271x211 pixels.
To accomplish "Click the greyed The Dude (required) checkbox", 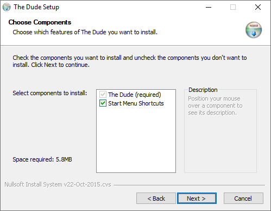I will click(x=103, y=95).
